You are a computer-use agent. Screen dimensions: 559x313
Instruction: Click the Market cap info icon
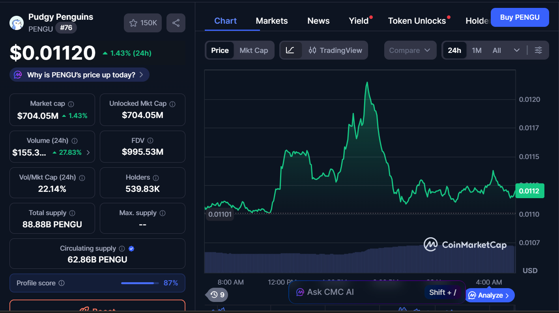(71, 103)
